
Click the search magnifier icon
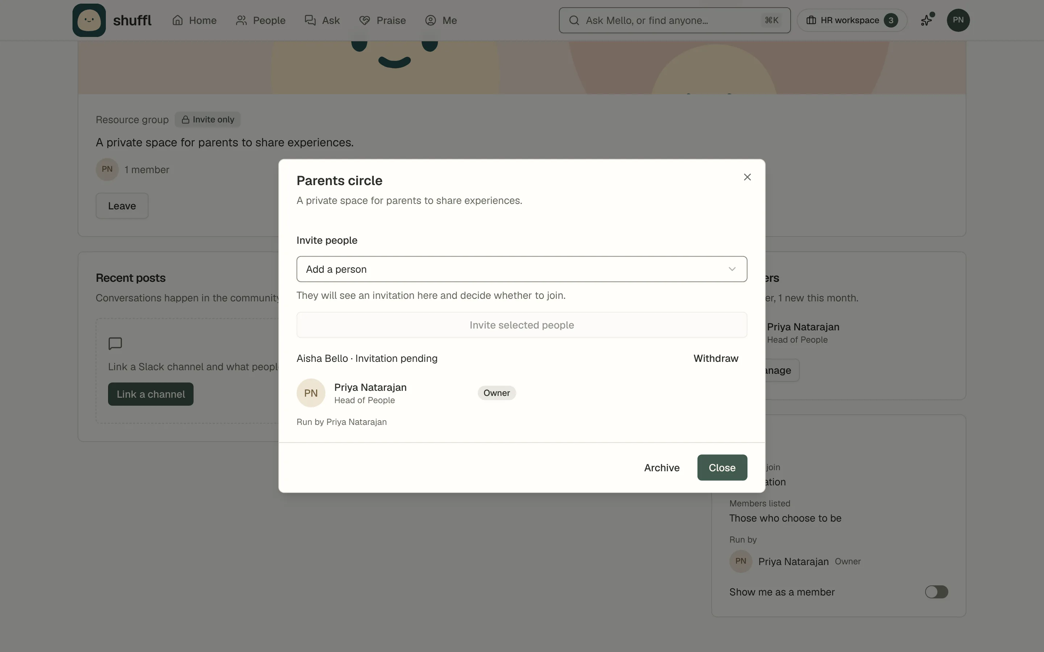pos(574,20)
